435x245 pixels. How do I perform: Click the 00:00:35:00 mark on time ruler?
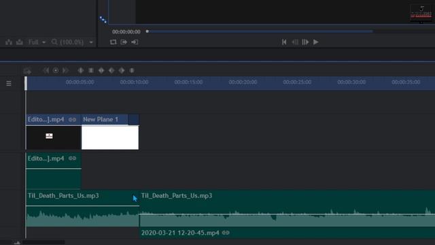406,82
